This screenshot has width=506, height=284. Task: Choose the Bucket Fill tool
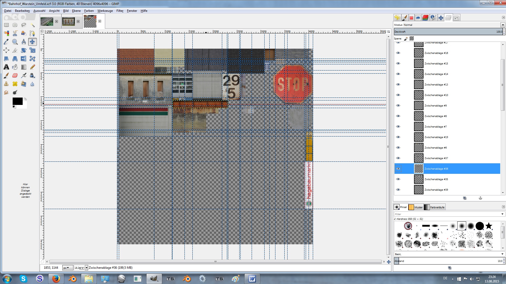[x=15, y=67]
